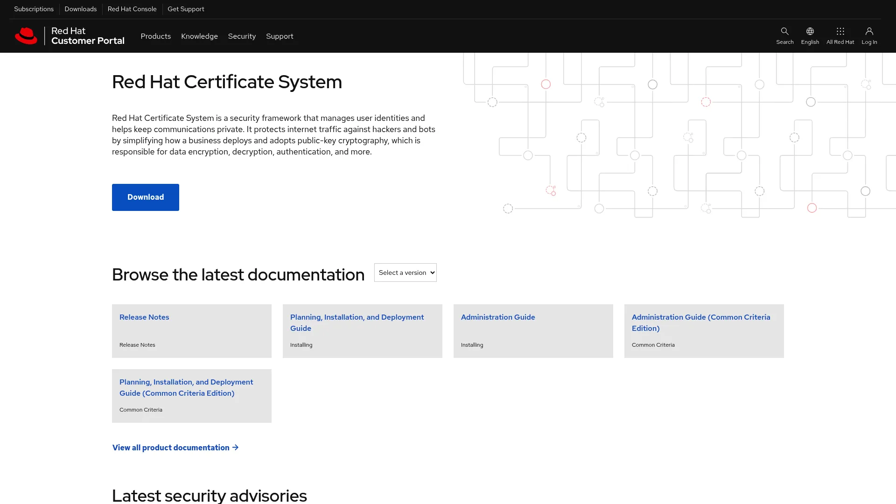Open the Products menu

coord(155,36)
